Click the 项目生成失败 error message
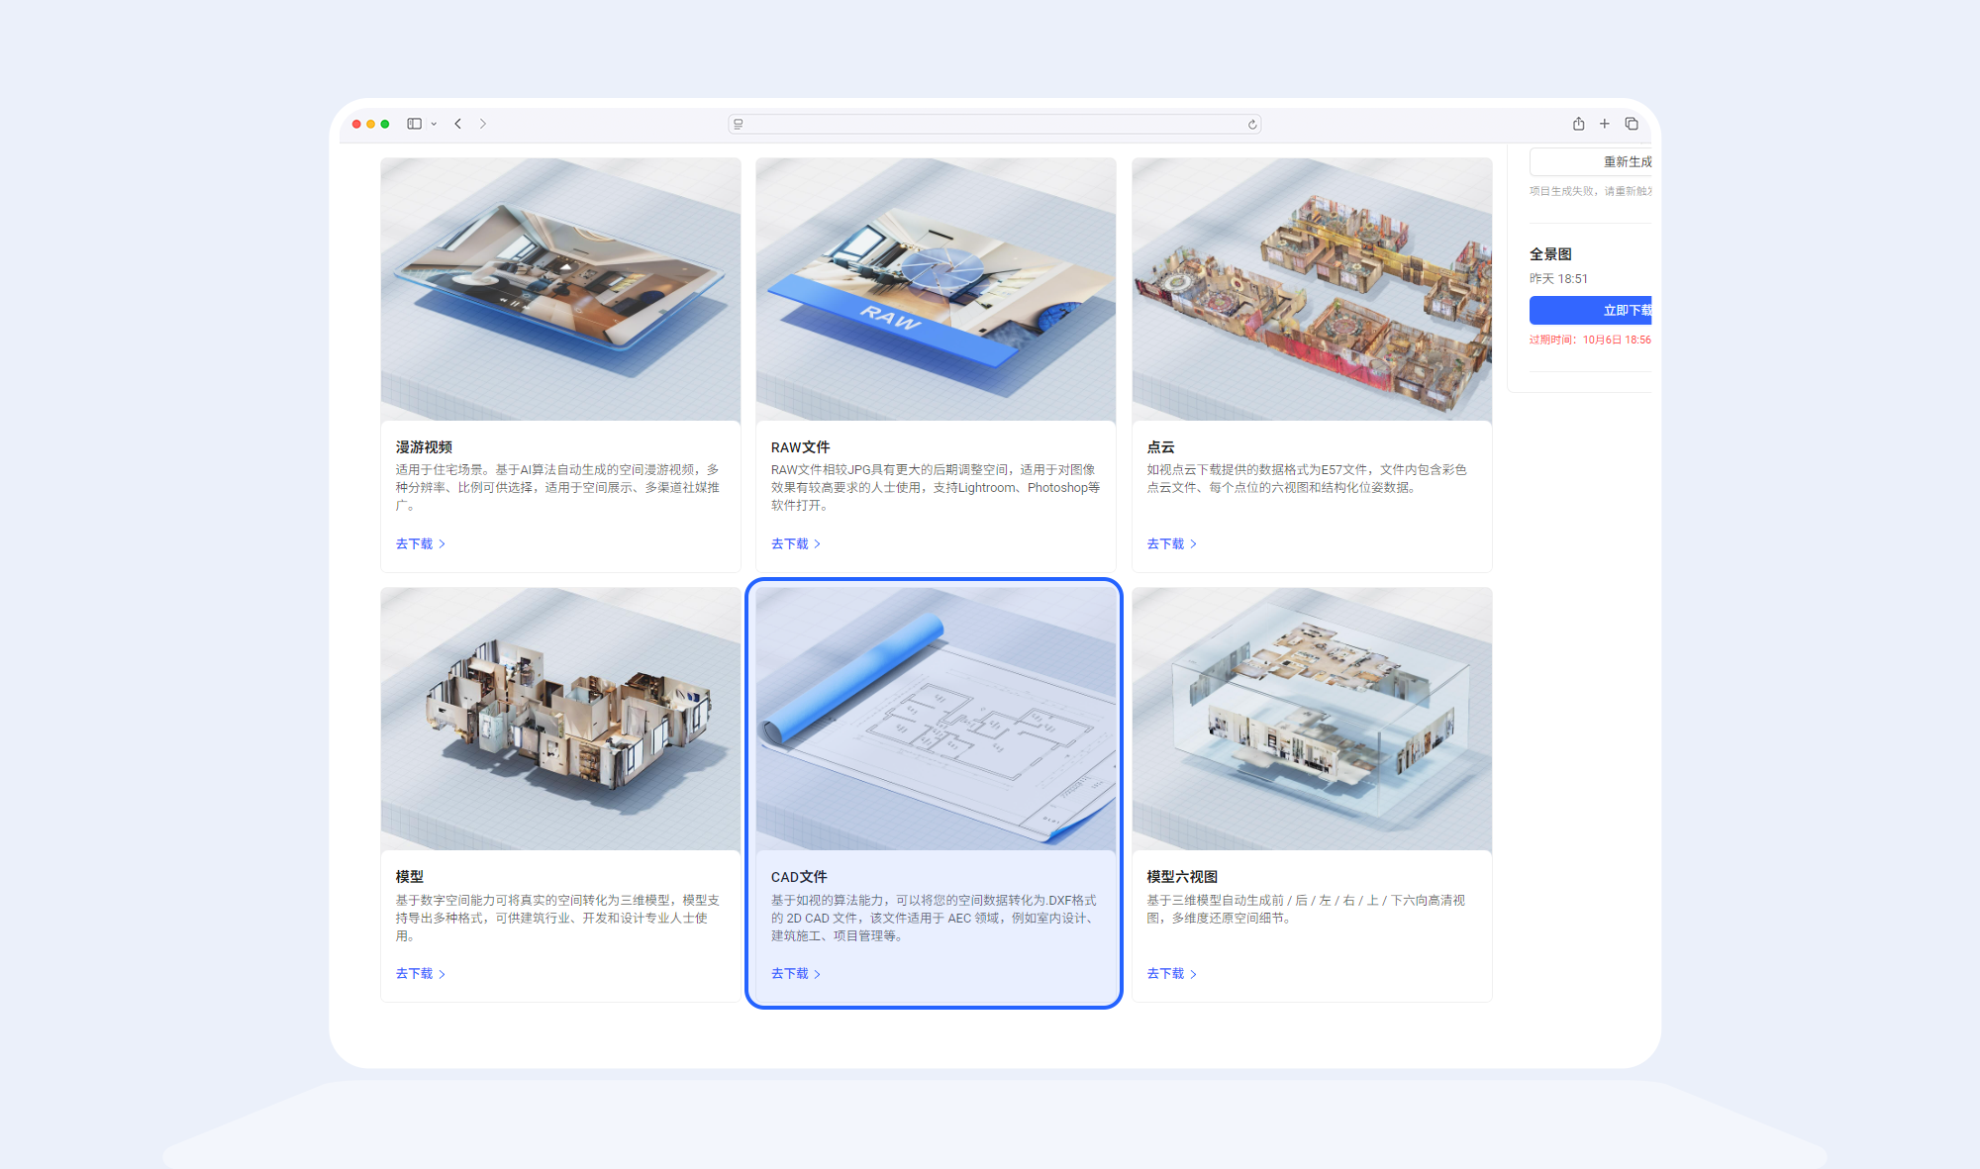Screen dimensions: 1980x1169 1590,191
